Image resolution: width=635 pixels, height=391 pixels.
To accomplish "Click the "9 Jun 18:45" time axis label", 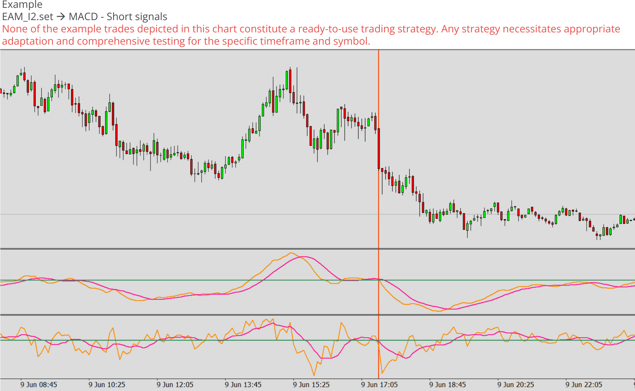I will click(x=447, y=385).
